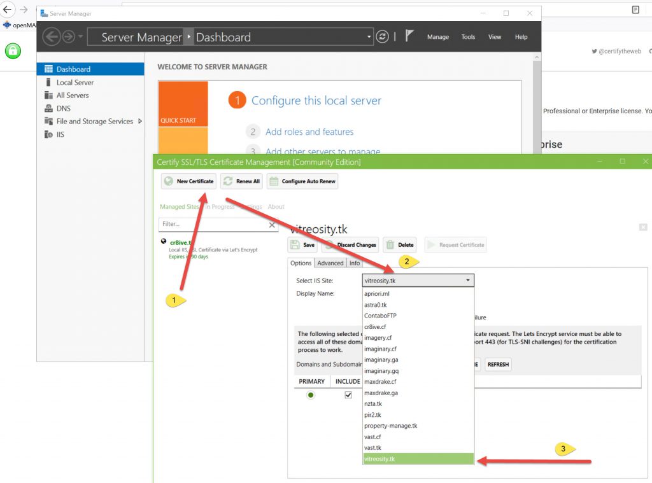Click the Server Manager refresh icon

382,37
